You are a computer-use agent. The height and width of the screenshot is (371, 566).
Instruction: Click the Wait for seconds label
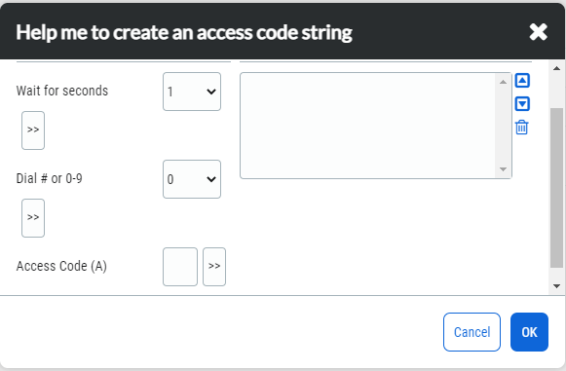pyautogui.click(x=62, y=91)
